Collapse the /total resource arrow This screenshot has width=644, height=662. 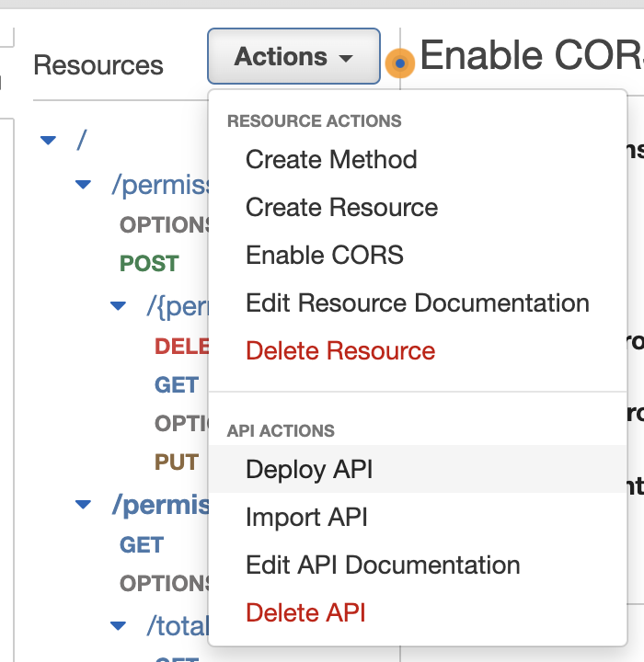click(118, 626)
